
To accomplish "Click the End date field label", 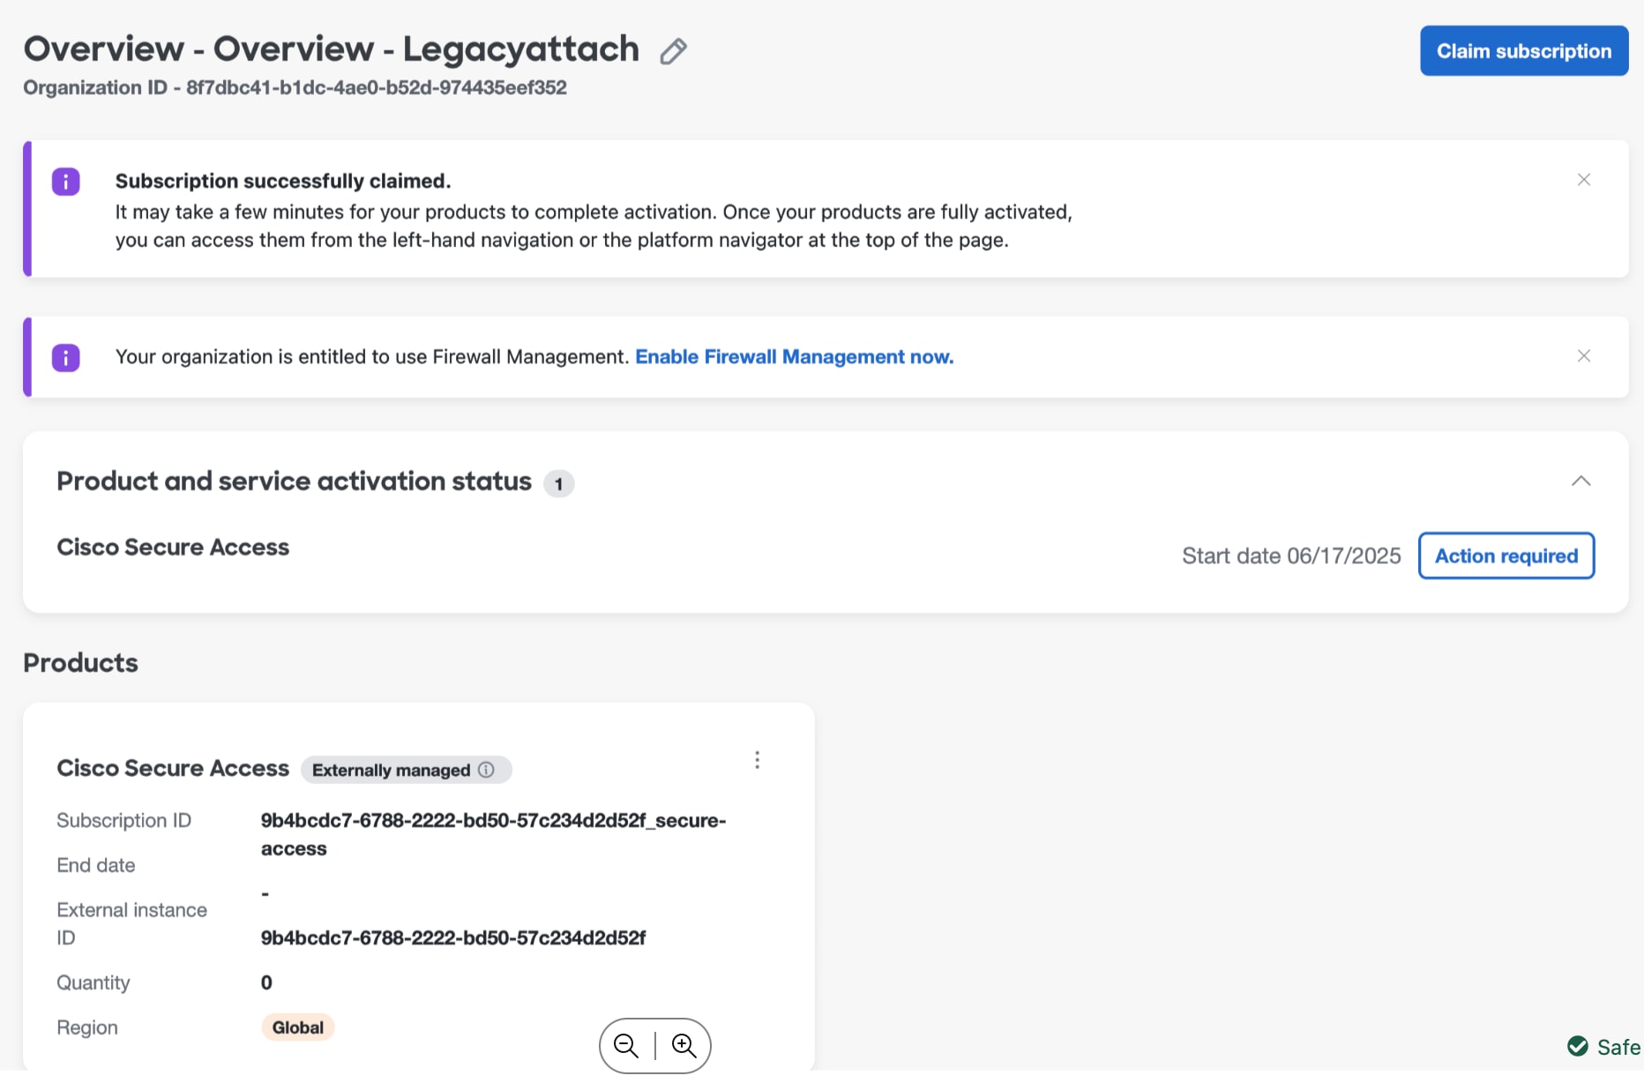I will [96, 866].
